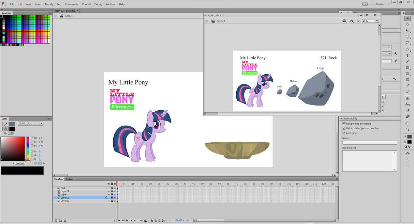The height and width of the screenshot is (224, 414).
Task: Click the Play button in timeline
Action: 127,221
